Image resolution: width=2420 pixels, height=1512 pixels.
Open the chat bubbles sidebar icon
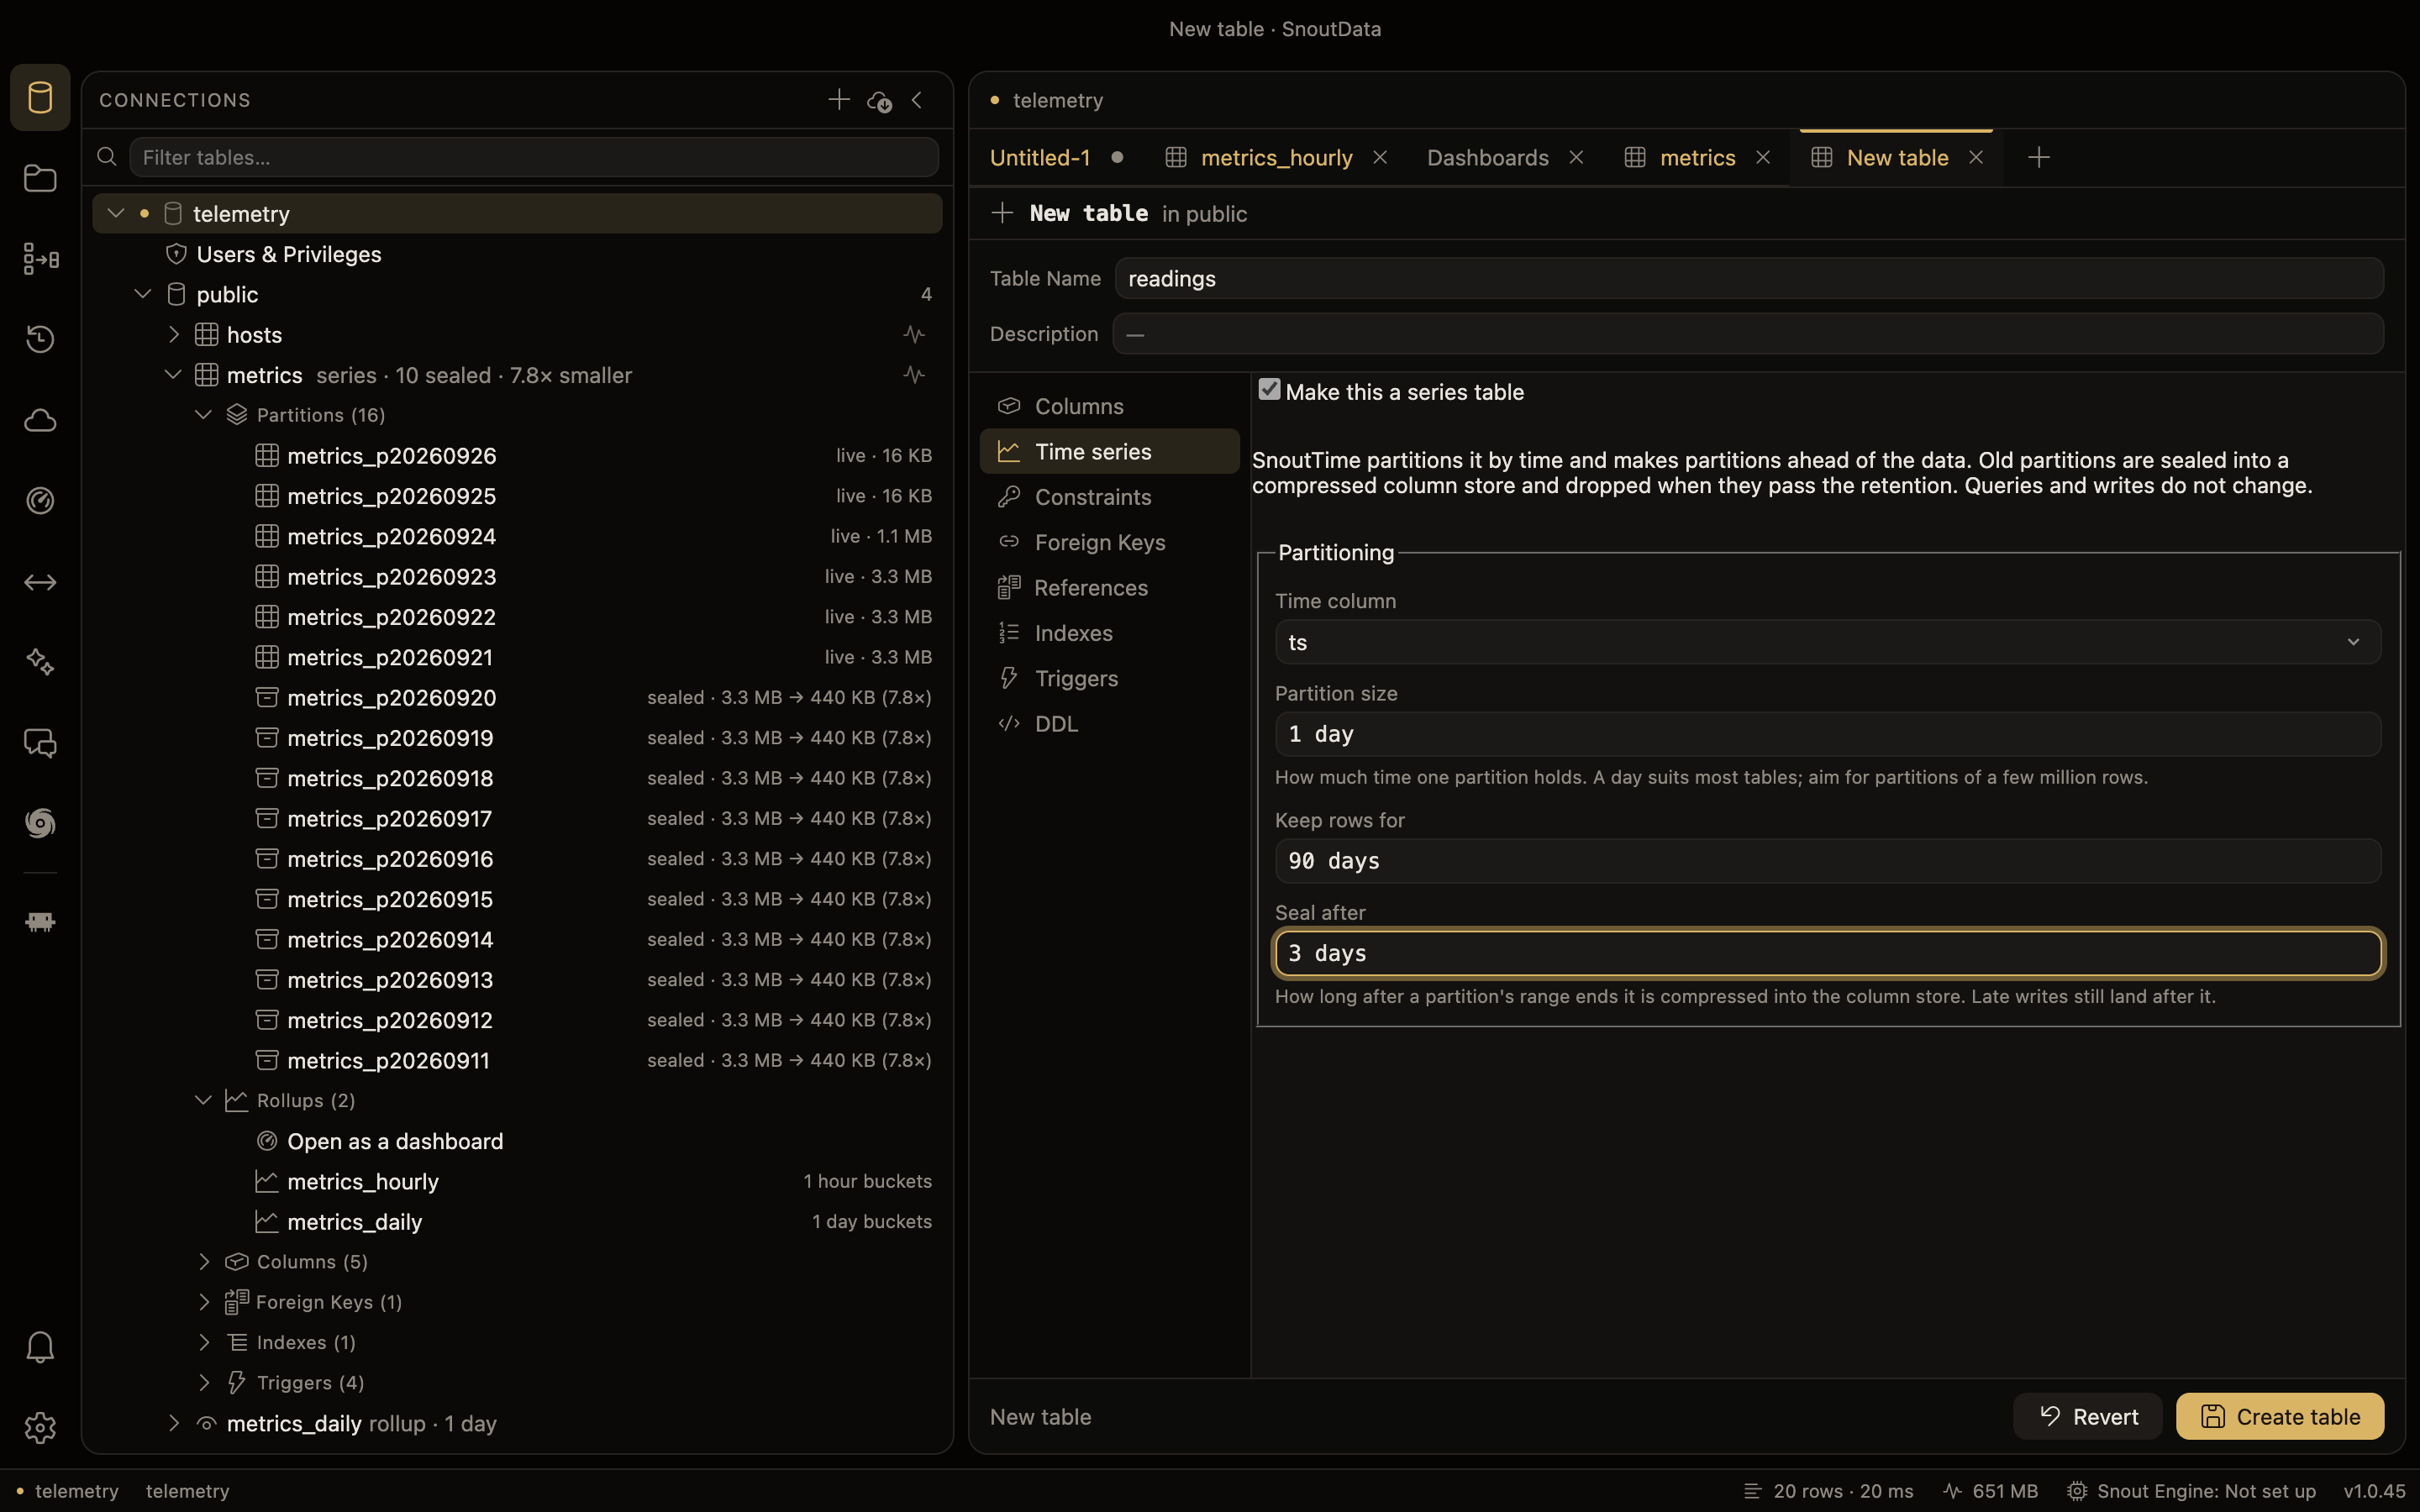pos(40,743)
